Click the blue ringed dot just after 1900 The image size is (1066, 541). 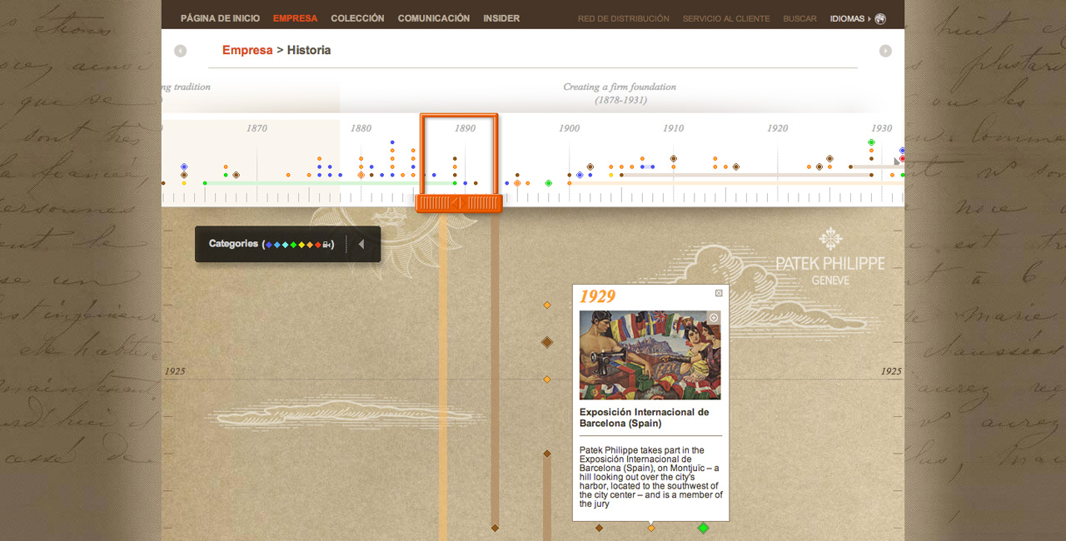[580, 175]
